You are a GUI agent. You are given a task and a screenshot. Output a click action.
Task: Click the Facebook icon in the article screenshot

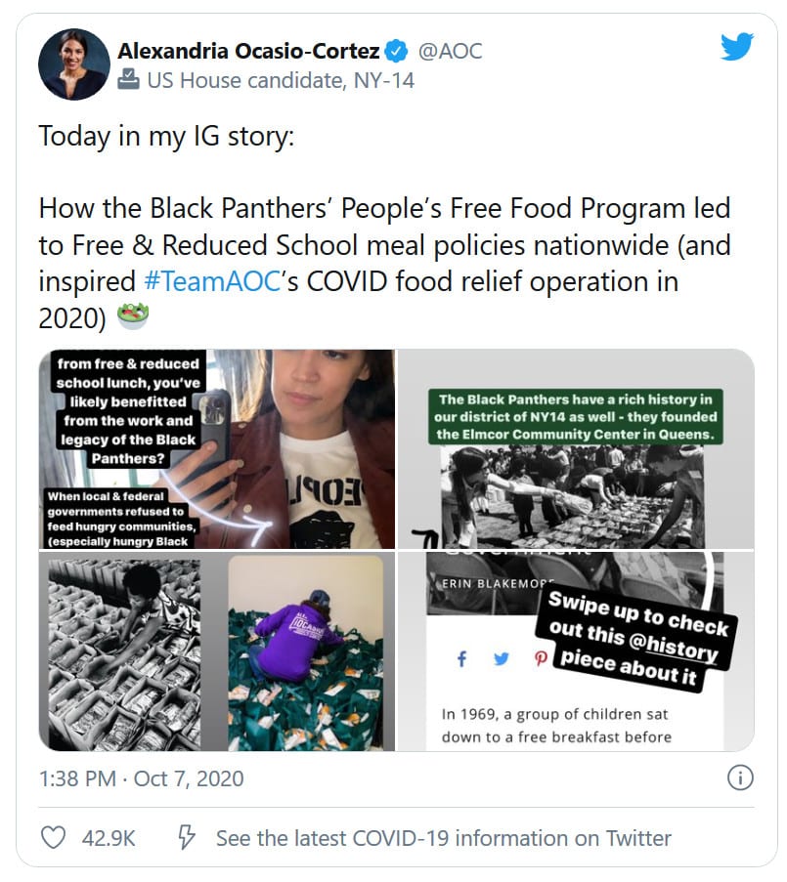[x=461, y=659]
